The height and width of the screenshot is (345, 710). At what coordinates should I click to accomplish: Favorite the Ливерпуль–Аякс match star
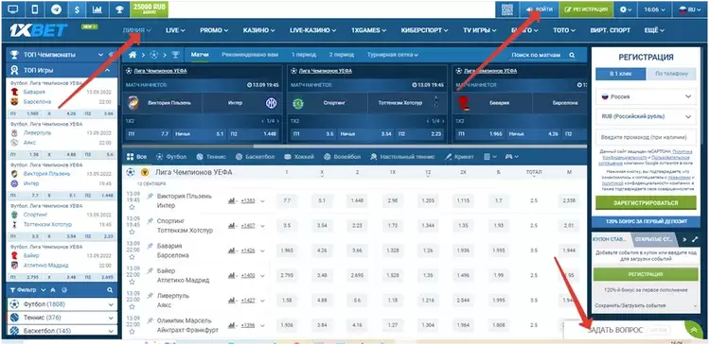[x=132, y=306]
